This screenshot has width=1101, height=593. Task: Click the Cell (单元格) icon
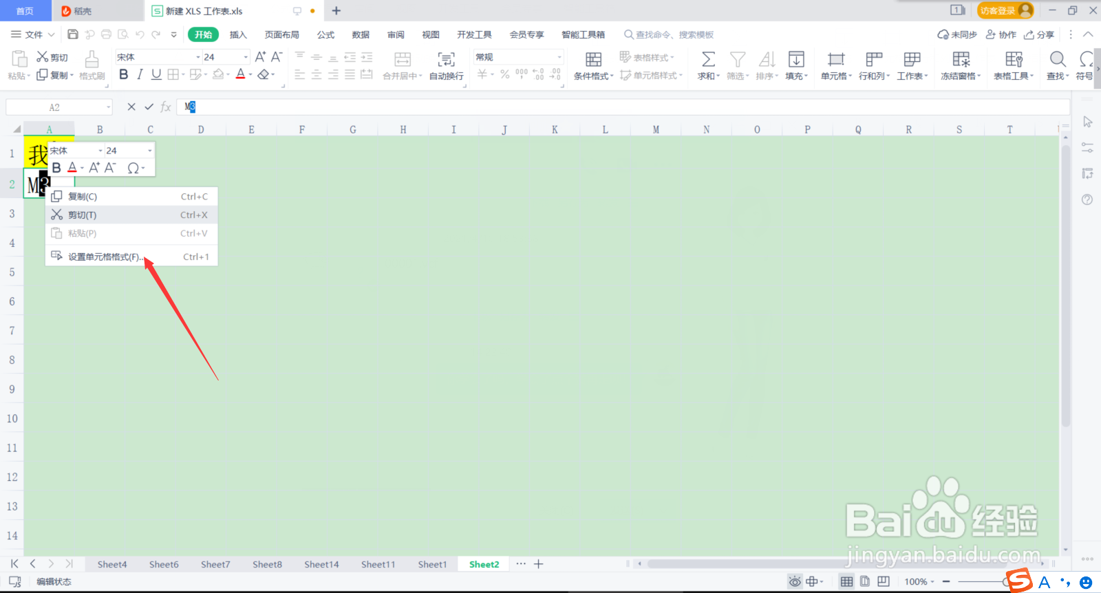coord(836,60)
